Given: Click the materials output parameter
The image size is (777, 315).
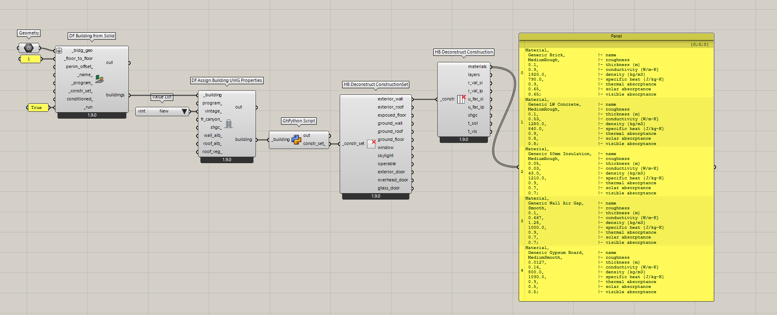Looking at the screenshot, I should [477, 67].
